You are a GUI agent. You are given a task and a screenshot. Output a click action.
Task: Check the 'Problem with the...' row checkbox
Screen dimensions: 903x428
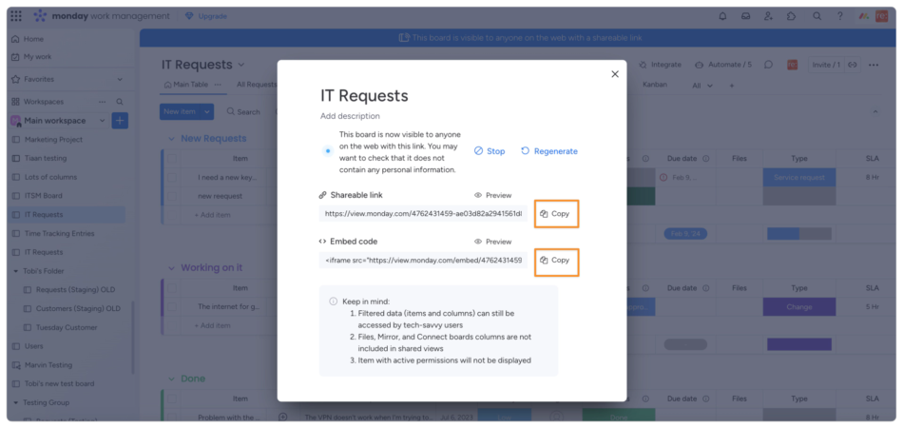[172, 417]
